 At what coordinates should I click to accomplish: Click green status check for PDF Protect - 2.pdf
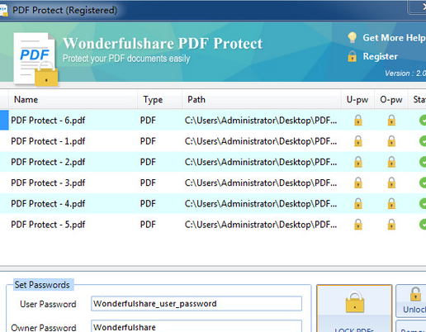coord(423,162)
